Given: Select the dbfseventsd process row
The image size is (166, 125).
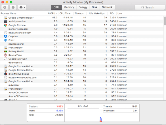Looking at the screenshot, I should pos(82,62).
